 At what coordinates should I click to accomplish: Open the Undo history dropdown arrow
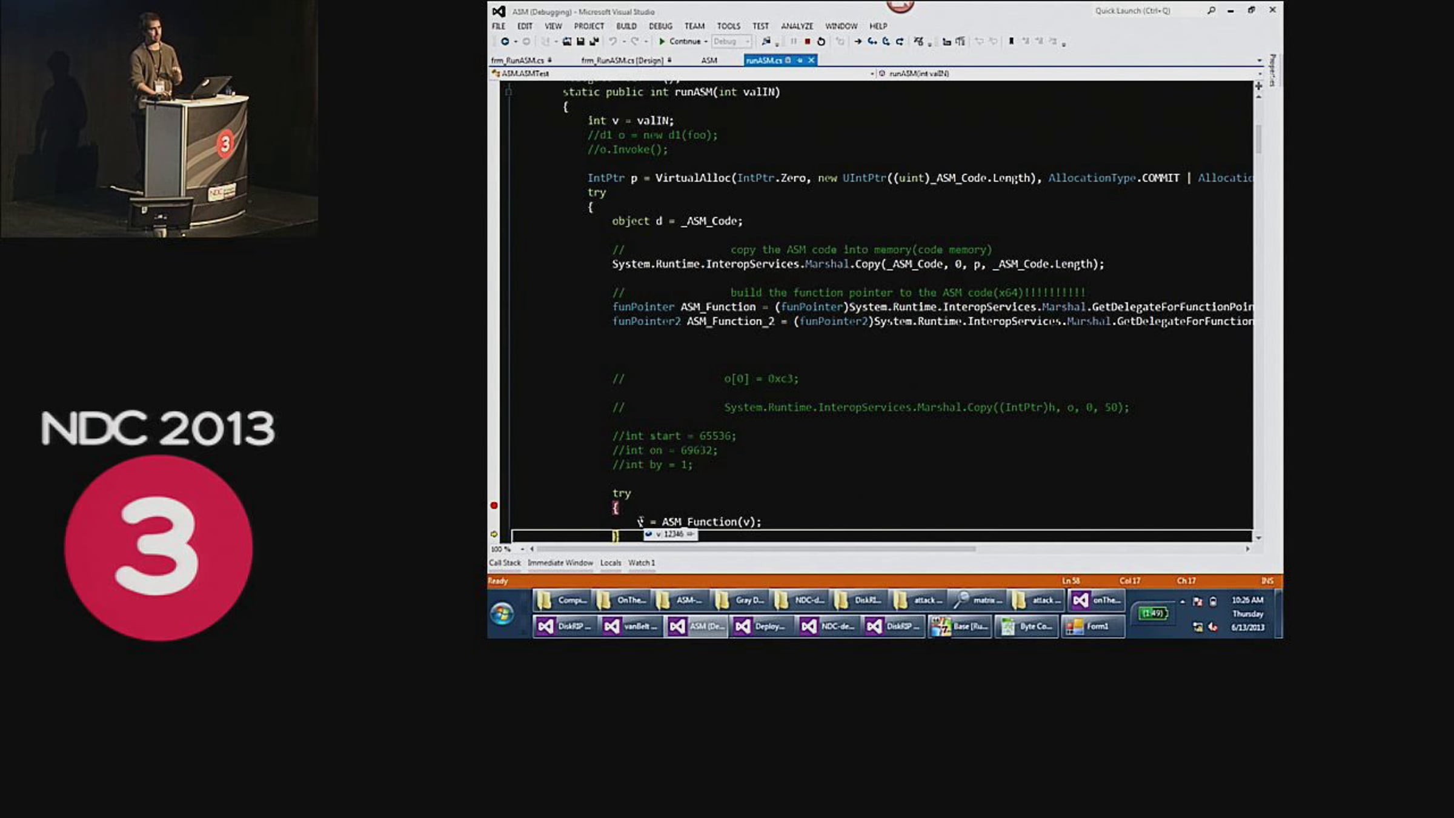coord(623,42)
